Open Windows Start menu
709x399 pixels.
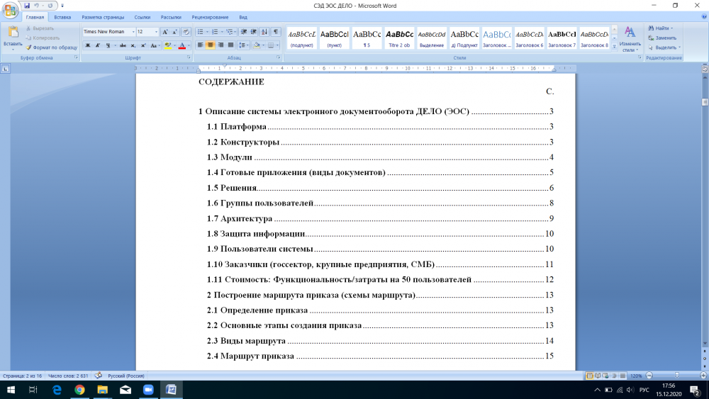tap(11, 390)
